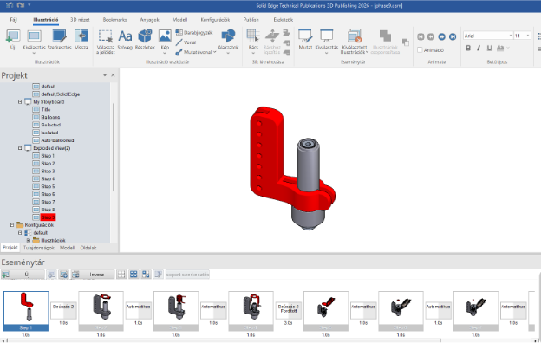Viewport: 541px width, 343px height.
Task: Click the grid lines icon in Eseménytár toolbar
Action: (121, 275)
